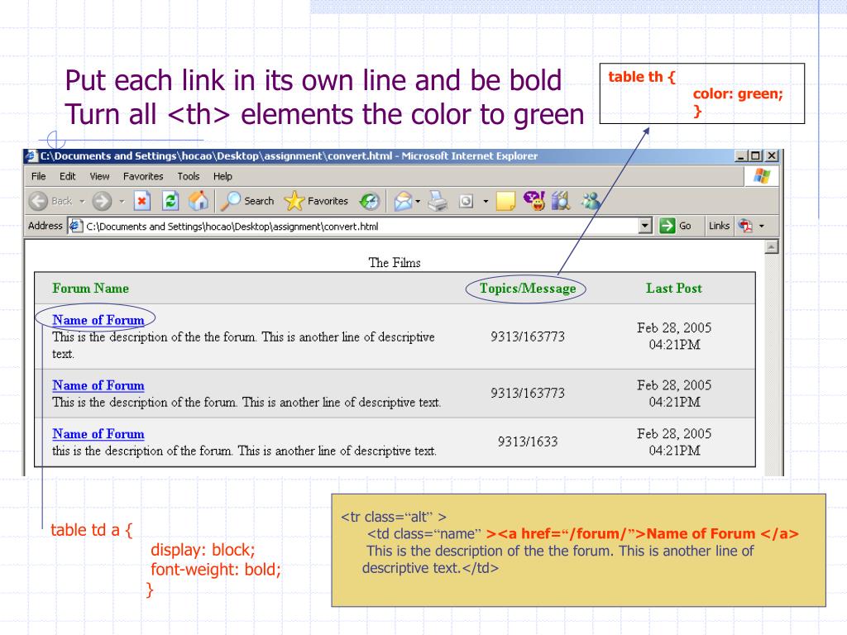Click the Mail envelope icon

(403, 201)
